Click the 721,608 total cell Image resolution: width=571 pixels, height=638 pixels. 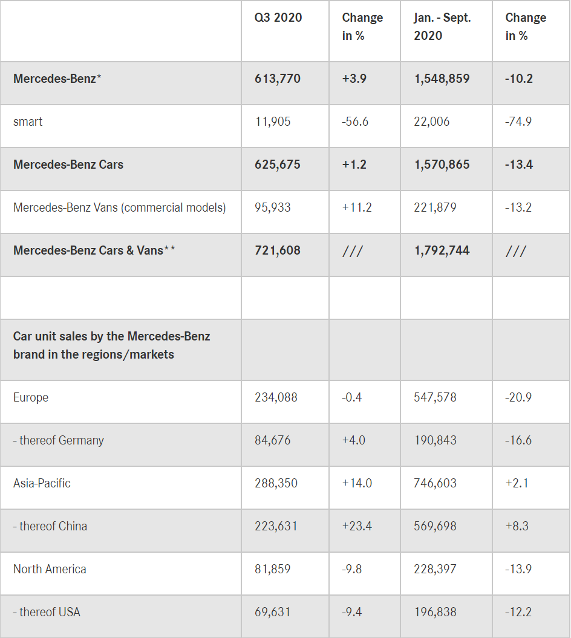coord(278,250)
